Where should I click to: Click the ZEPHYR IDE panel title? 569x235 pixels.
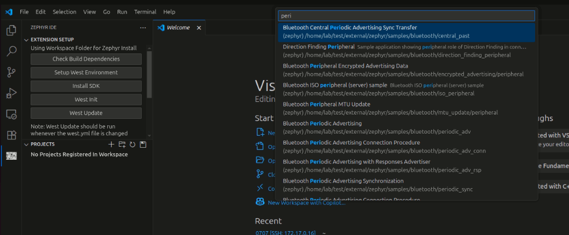pos(44,27)
